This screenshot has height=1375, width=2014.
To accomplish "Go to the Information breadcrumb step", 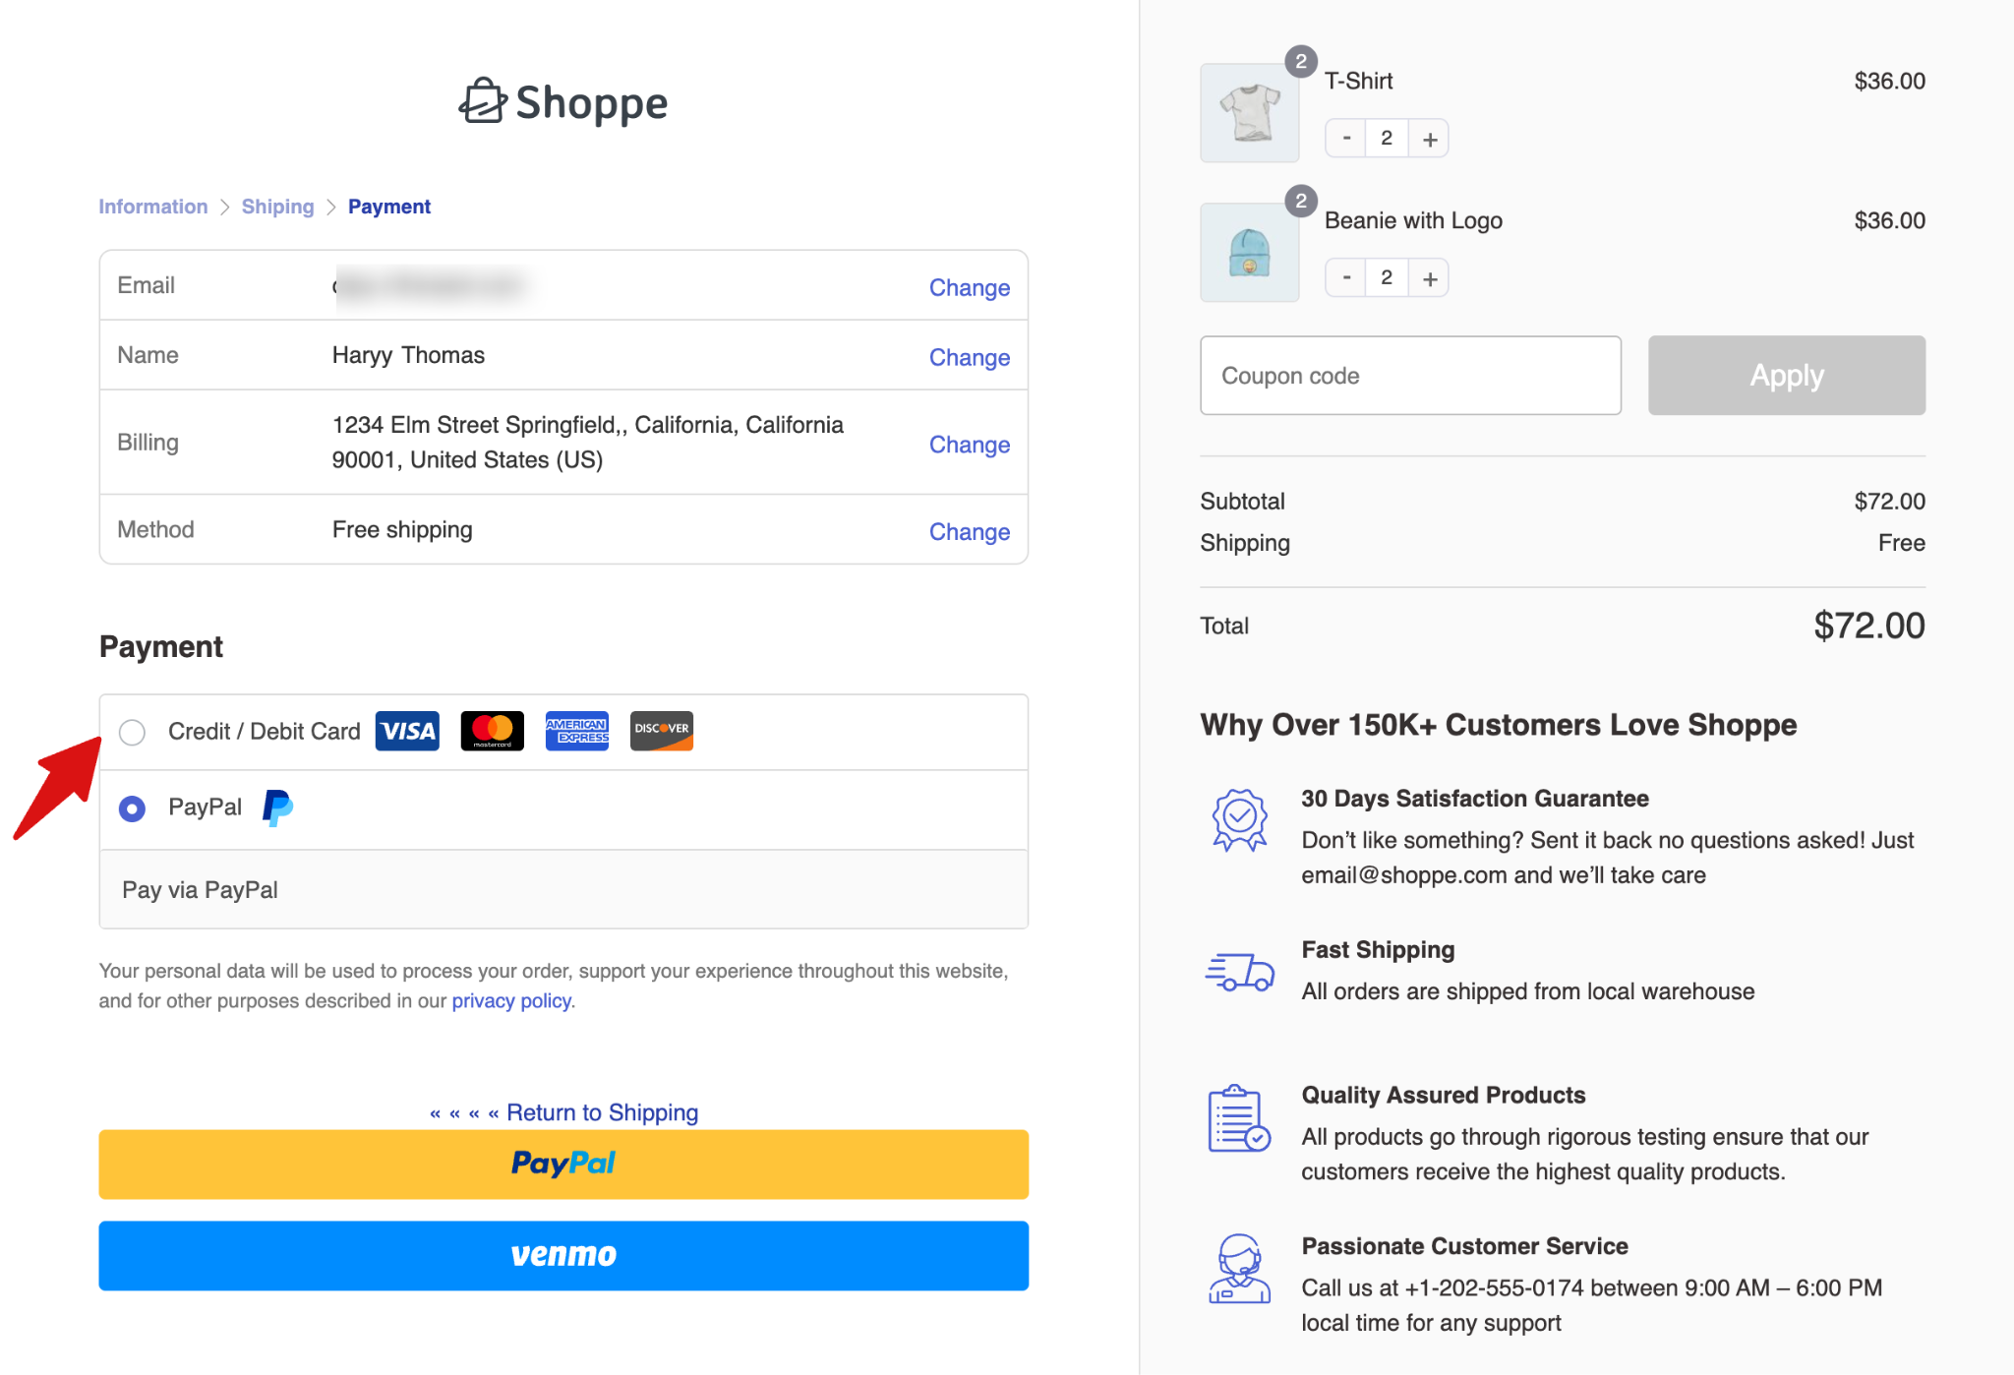I will [x=153, y=207].
